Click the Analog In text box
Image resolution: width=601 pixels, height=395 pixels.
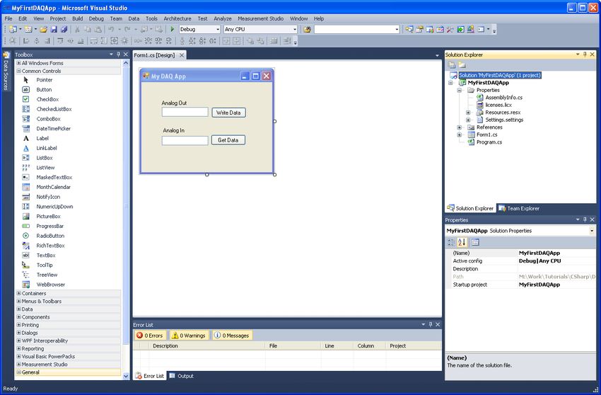pos(185,140)
